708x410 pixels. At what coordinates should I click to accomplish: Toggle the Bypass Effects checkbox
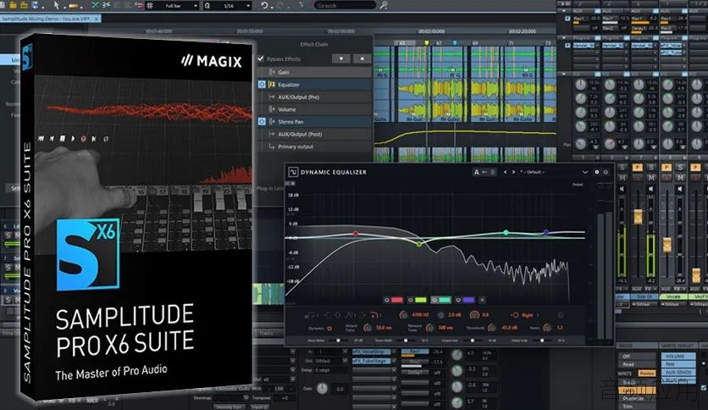pyautogui.click(x=261, y=58)
